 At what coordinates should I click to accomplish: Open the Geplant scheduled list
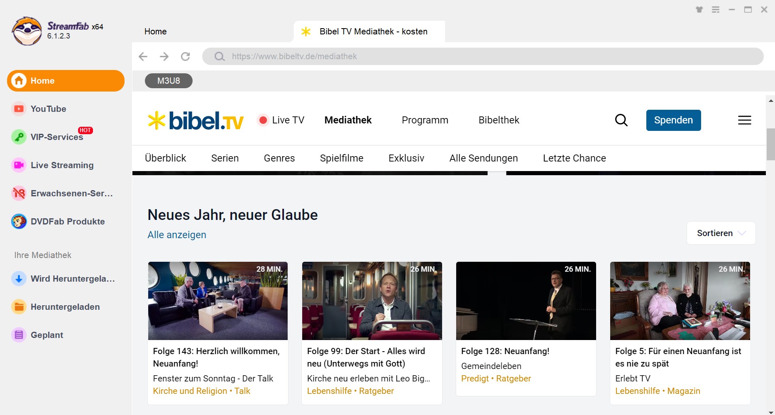pyautogui.click(x=37, y=335)
